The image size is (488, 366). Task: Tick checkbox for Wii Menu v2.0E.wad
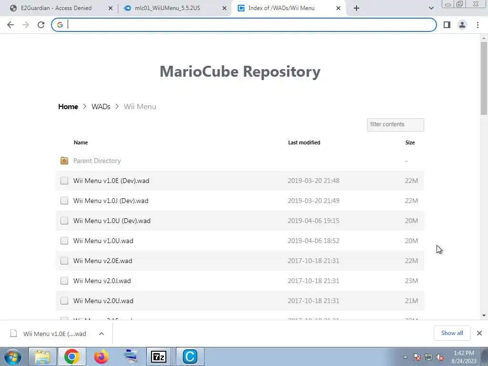click(x=64, y=261)
